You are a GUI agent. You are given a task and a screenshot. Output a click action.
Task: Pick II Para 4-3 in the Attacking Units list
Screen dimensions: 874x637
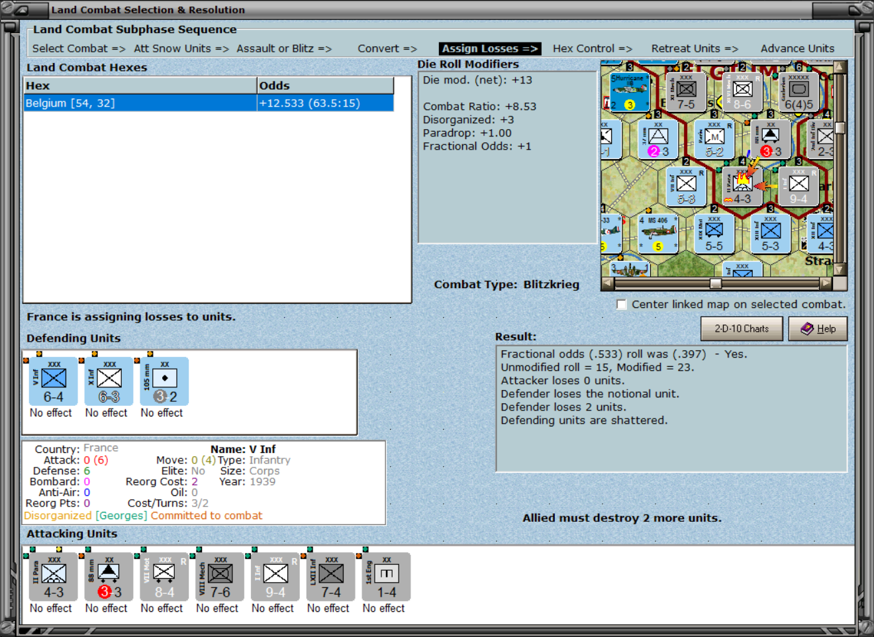coord(54,577)
